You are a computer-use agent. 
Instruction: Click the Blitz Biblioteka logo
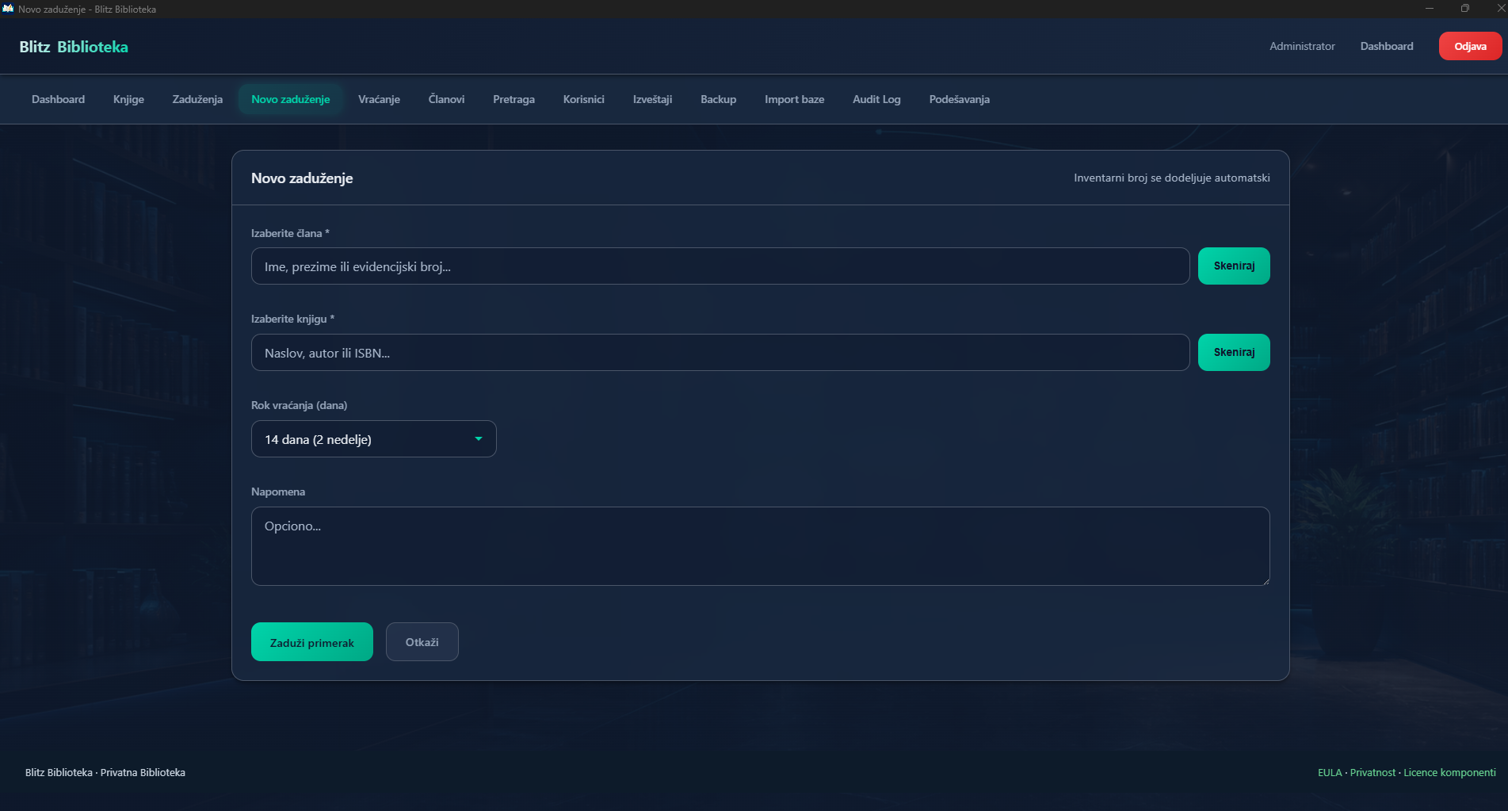[x=74, y=47]
